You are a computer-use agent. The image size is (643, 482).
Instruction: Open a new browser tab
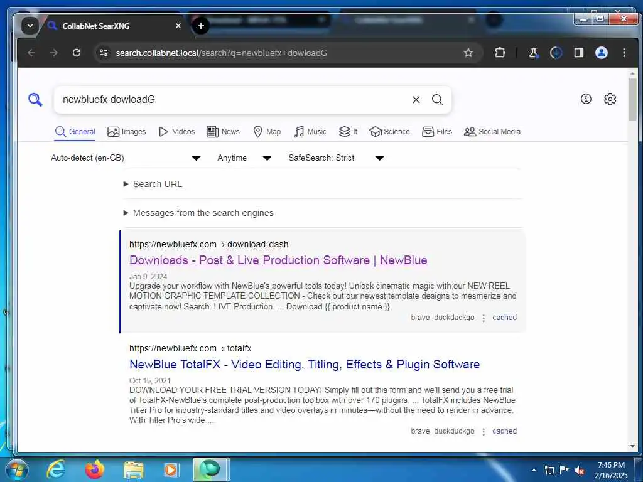(200, 26)
